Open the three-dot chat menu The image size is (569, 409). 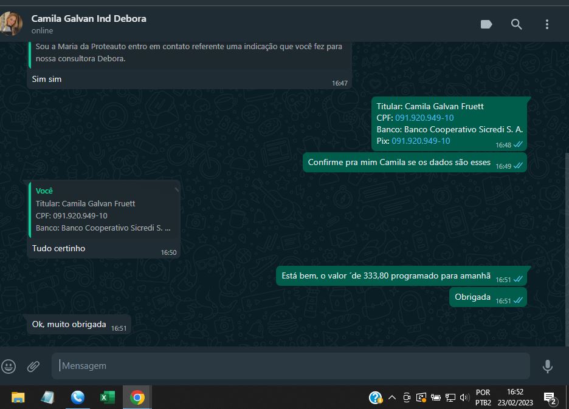click(547, 24)
